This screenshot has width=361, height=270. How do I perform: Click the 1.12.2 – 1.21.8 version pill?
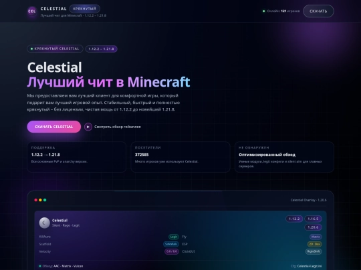click(x=102, y=49)
